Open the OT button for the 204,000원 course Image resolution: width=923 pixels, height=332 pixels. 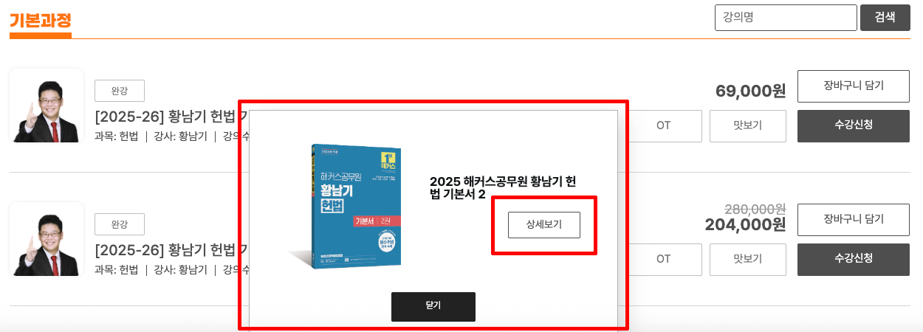pyautogui.click(x=663, y=259)
